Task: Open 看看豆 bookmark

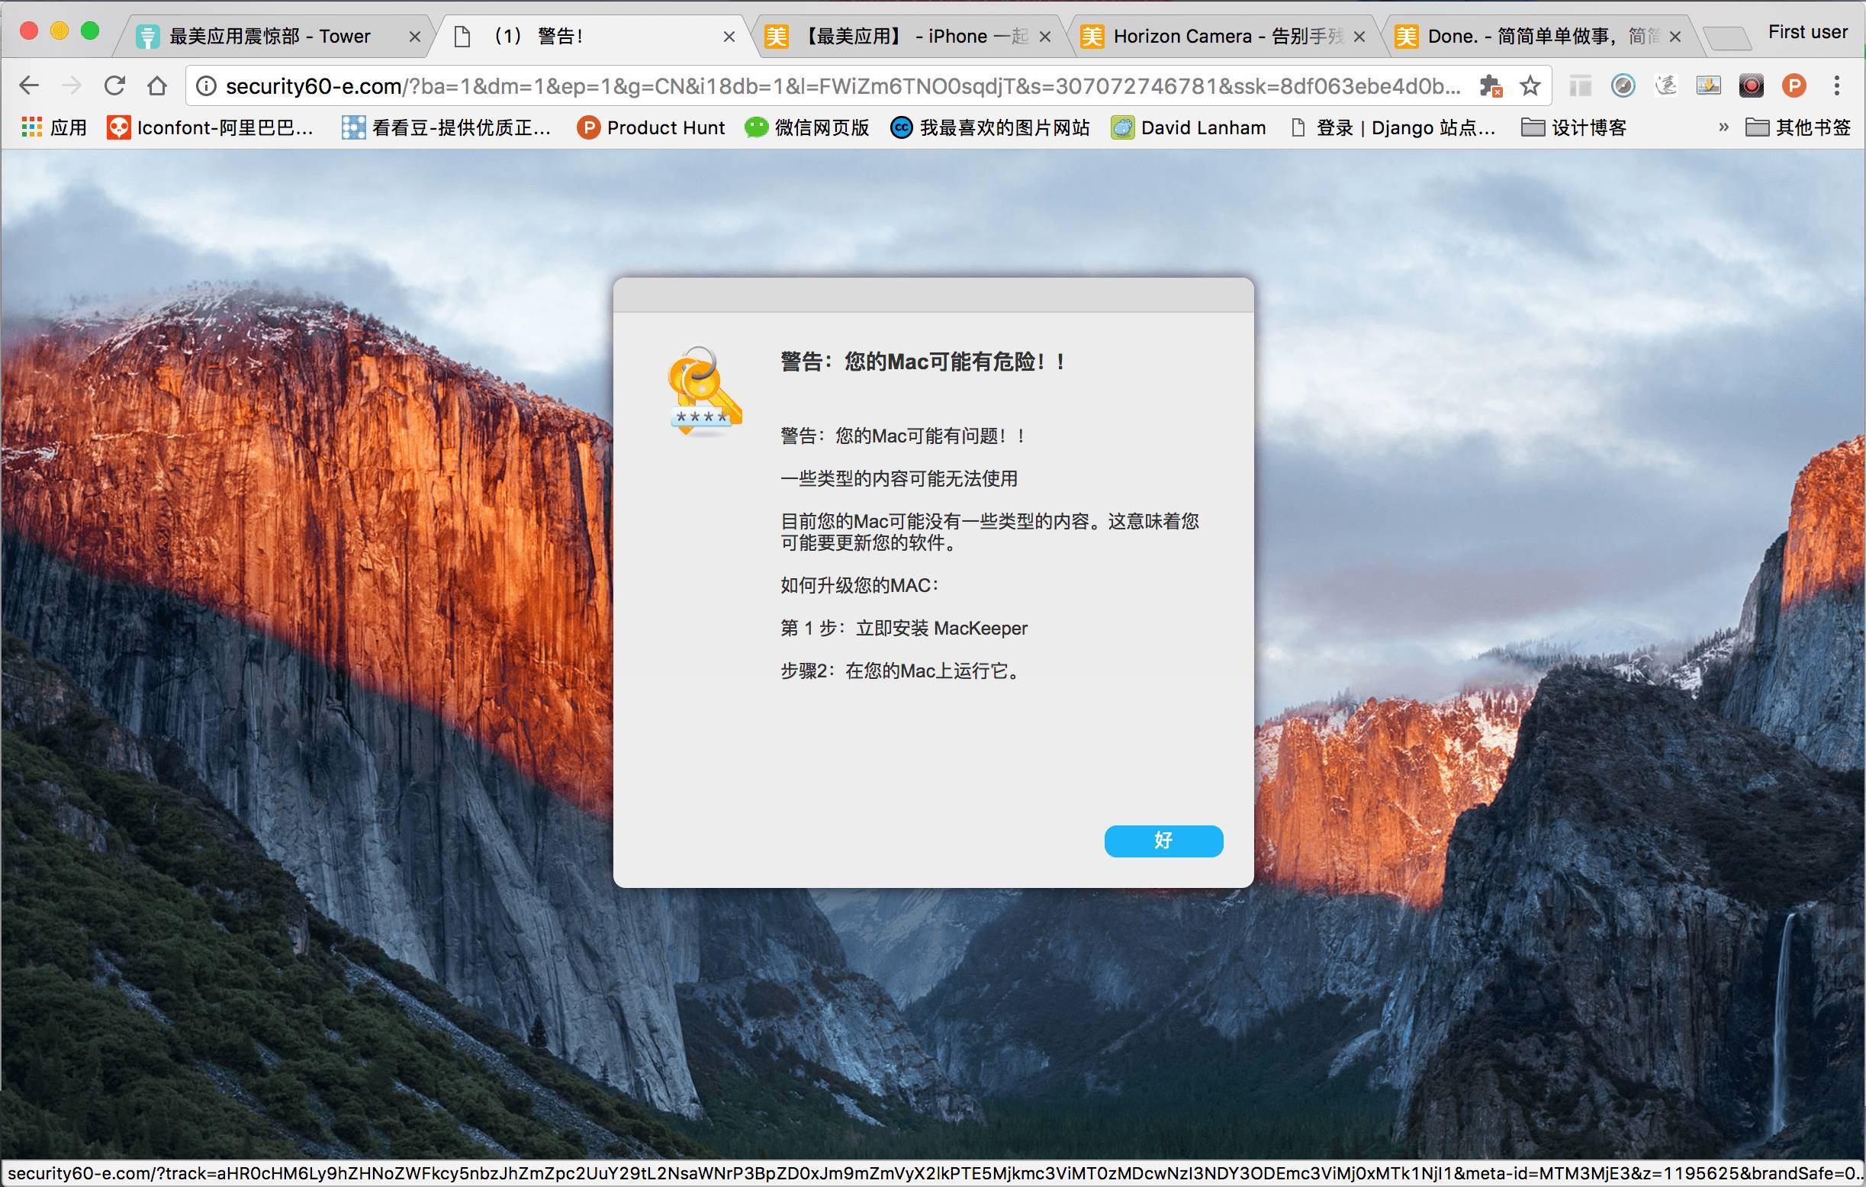Action: click(446, 127)
